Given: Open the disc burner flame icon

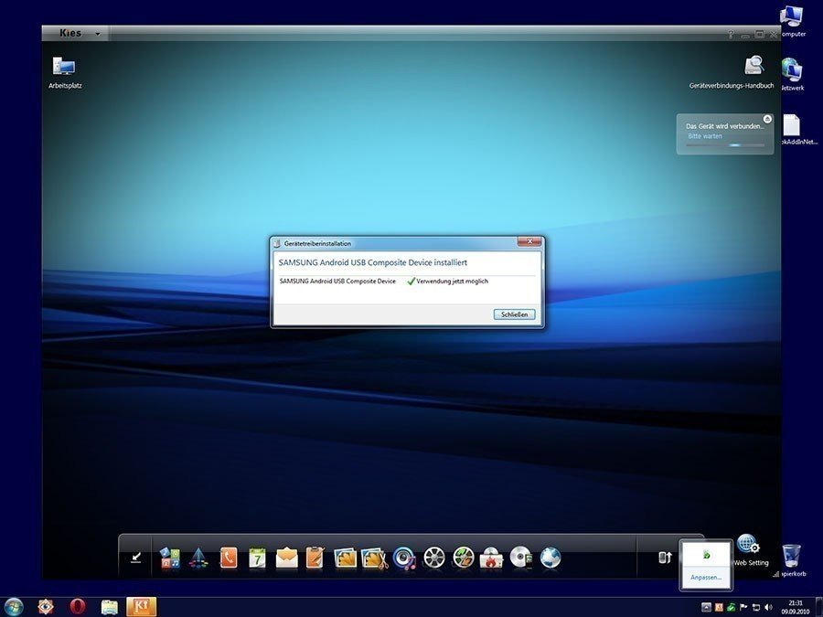Looking at the screenshot, I should tap(491, 558).
